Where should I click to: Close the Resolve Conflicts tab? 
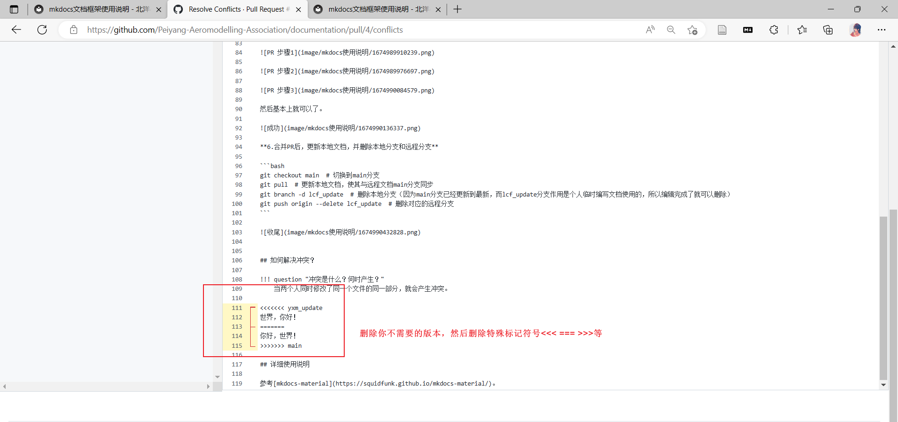(298, 9)
